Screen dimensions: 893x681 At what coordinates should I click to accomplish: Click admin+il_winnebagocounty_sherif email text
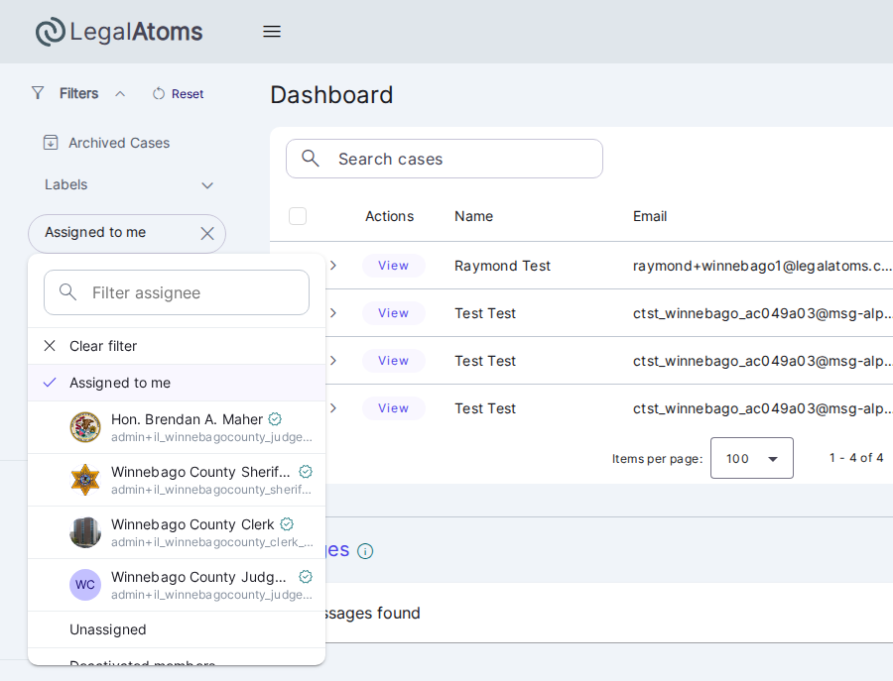pos(211,490)
